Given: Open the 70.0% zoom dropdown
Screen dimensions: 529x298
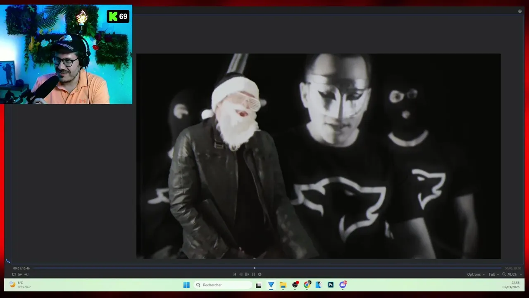Looking at the screenshot, I should pos(514,274).
